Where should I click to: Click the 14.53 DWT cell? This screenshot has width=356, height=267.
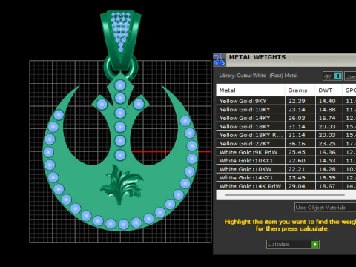point(329,160)
